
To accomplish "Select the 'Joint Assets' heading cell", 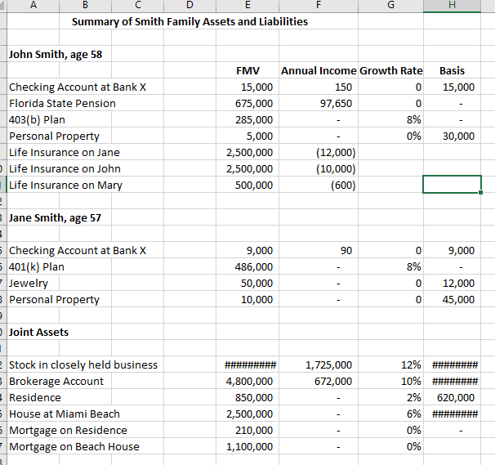I will coord(38,333).
